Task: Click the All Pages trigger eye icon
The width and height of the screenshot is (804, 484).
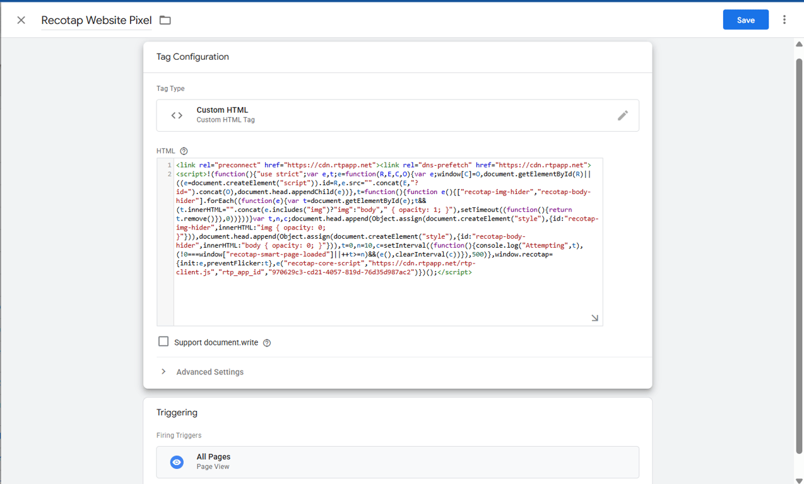Action: click(x=177, y=462)
